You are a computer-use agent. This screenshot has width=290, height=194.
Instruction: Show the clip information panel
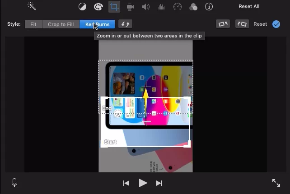209,7
